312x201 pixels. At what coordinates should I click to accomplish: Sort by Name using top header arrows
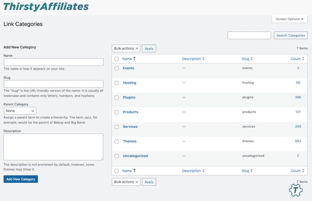pyautogui.click(x=134, y=59)
